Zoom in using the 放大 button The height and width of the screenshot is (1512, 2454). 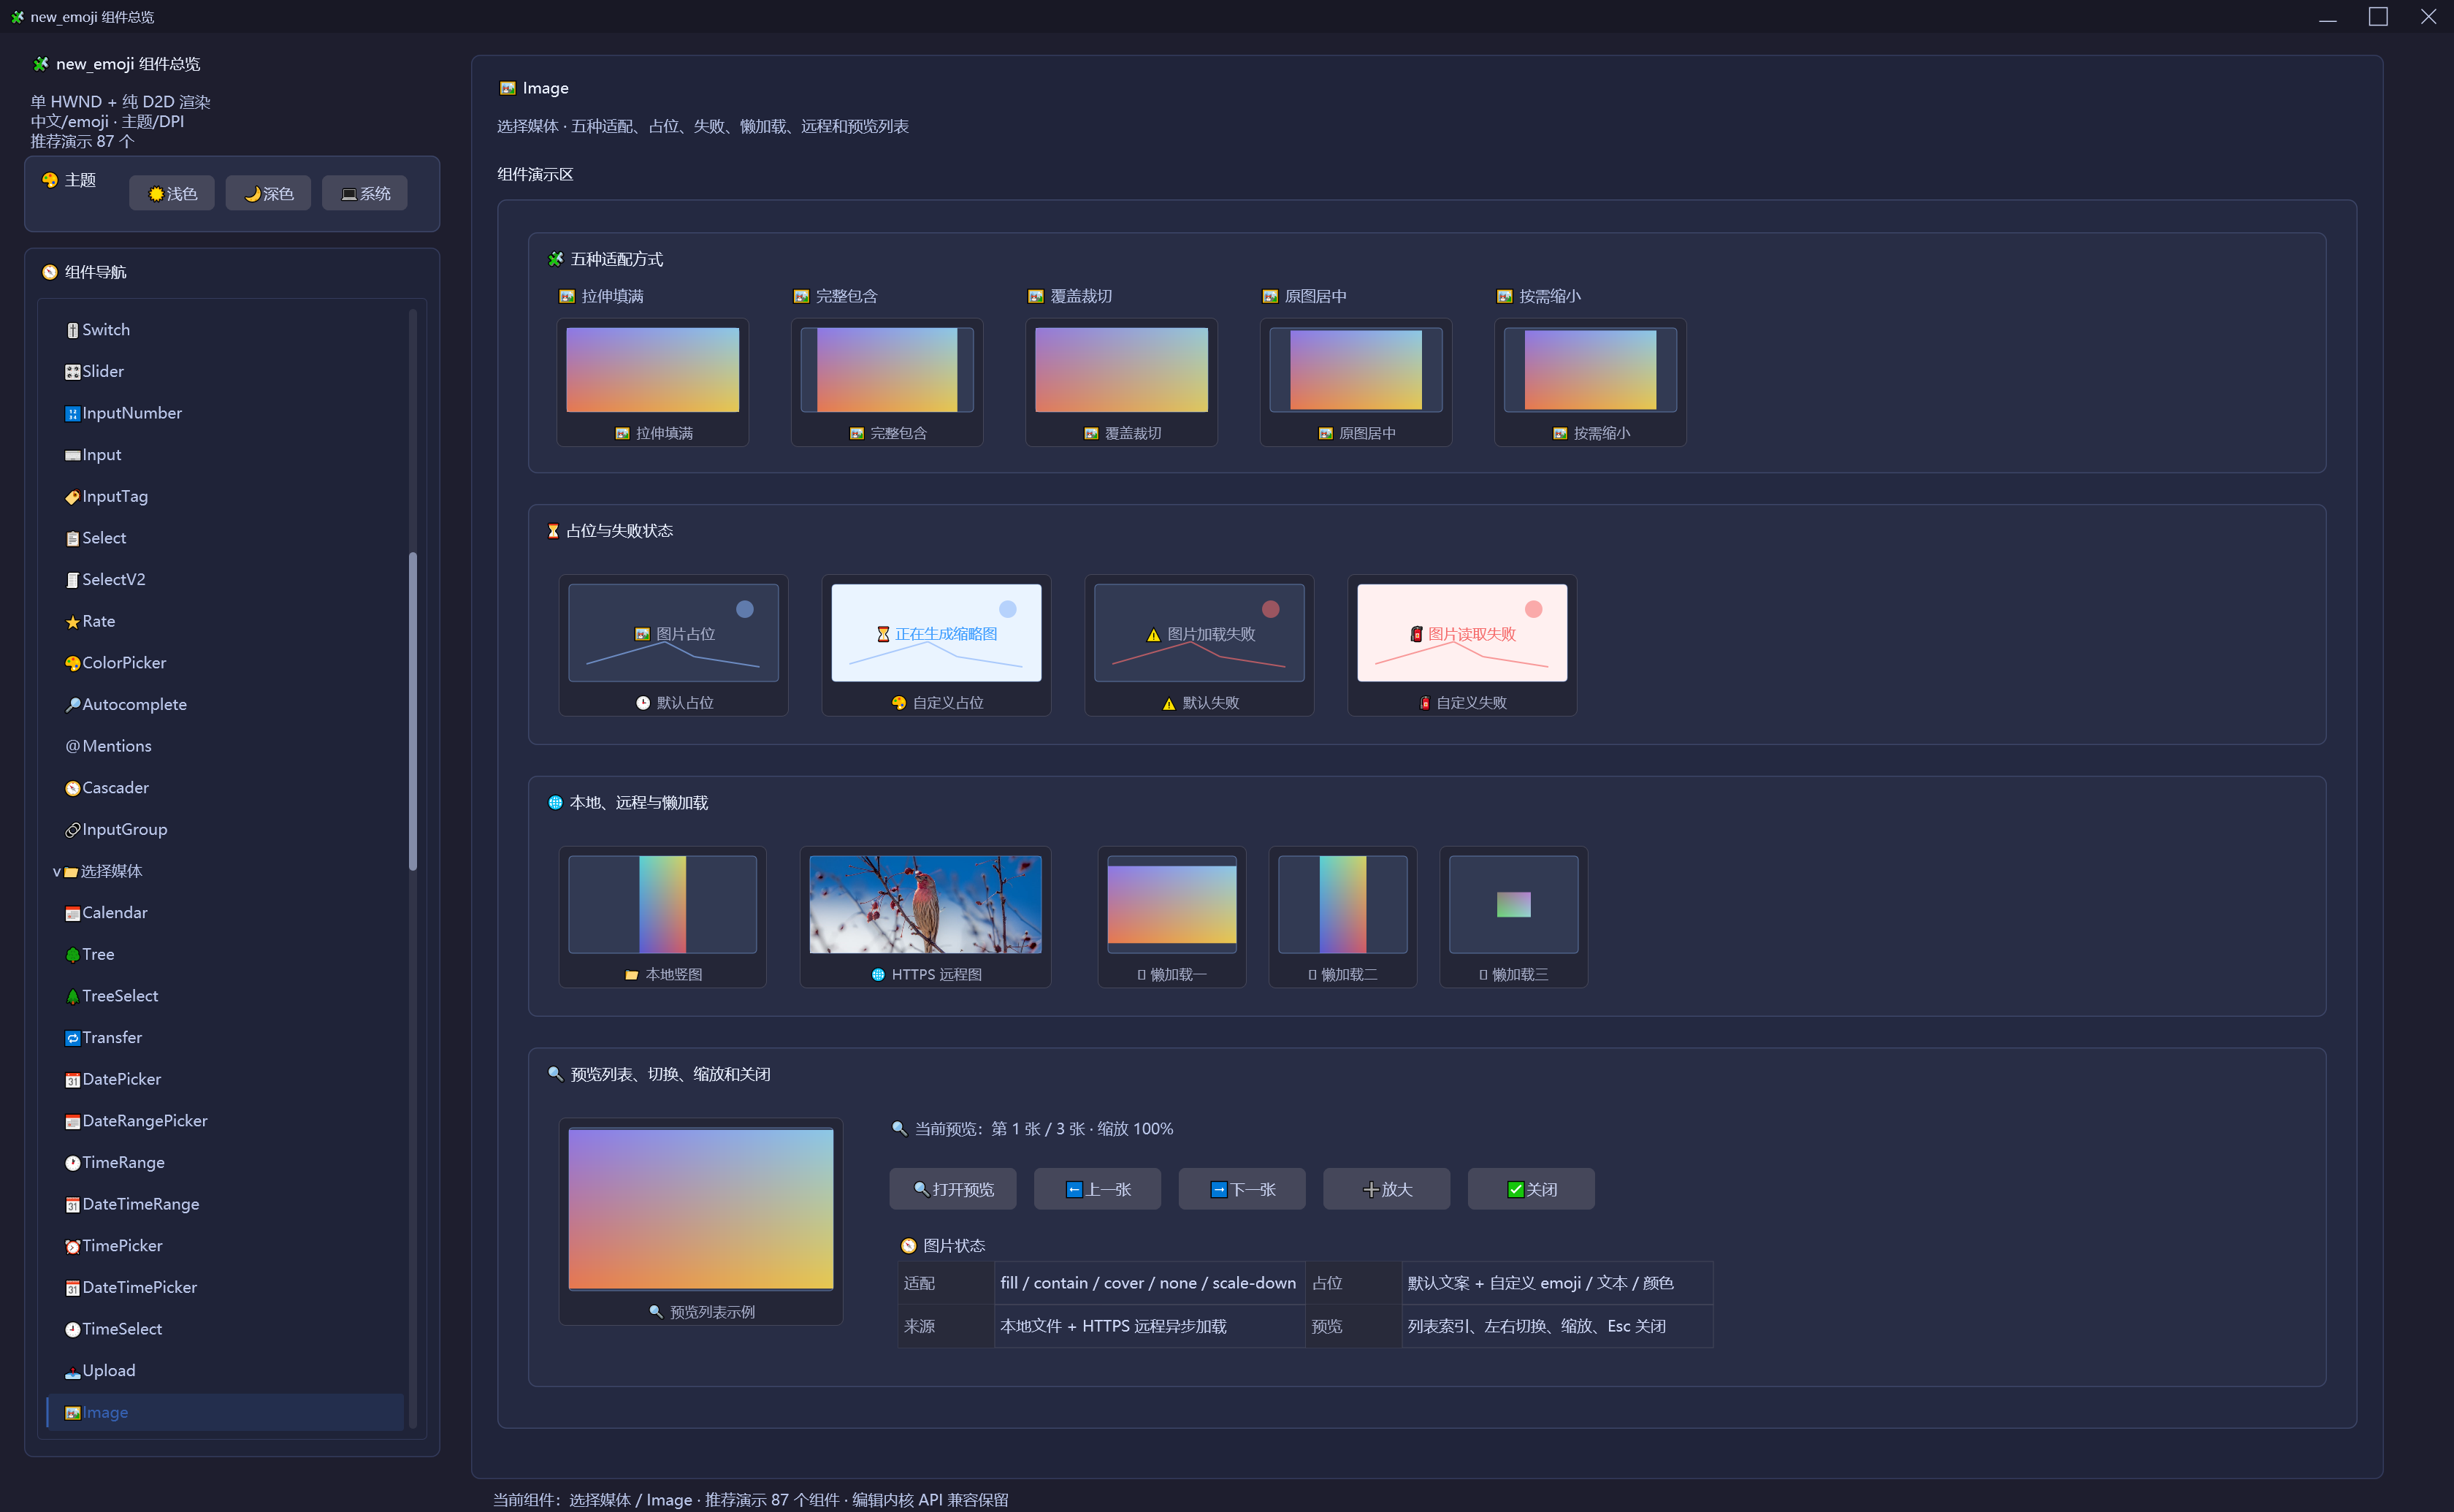[x=1386, y=1189]
